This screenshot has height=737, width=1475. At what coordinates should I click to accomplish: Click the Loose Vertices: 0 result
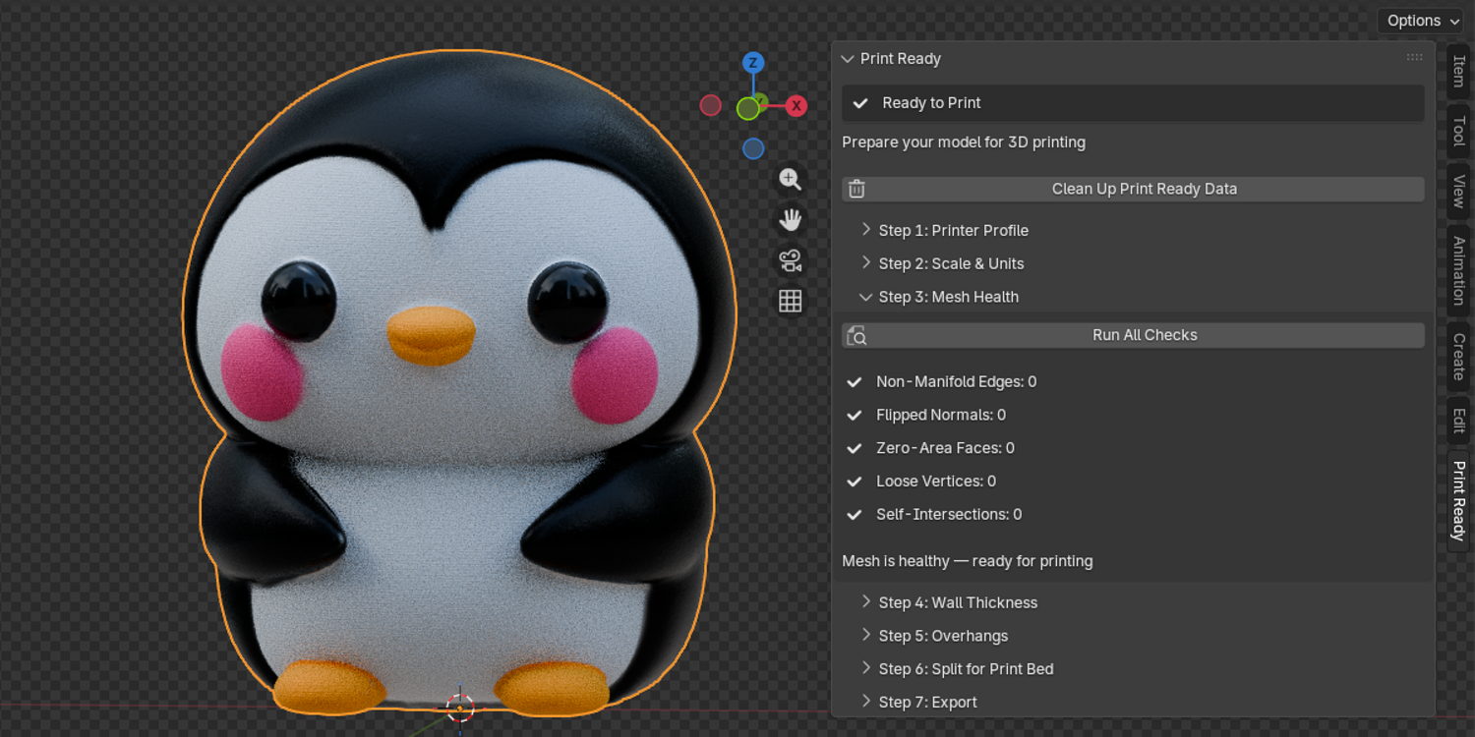pyautogui.click(x=936, y=482)
